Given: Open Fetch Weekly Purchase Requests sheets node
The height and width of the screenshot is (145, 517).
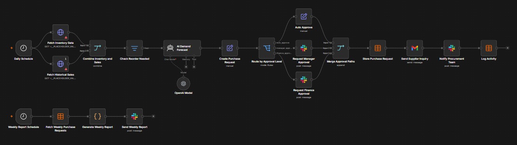Looking at the screenshot, I should click(60, 116).
